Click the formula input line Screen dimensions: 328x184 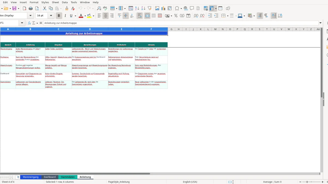[181, 23]
